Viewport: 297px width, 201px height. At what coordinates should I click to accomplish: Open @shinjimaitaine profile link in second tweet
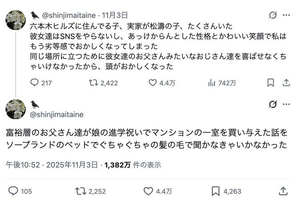56,114
